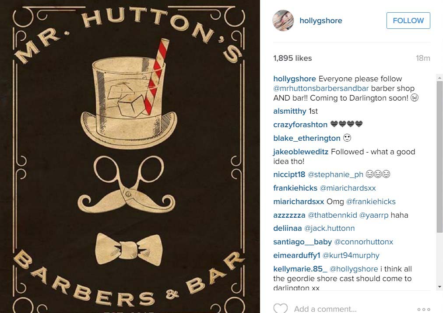Click the comment scrollbar down arrow

coord(439,287)
